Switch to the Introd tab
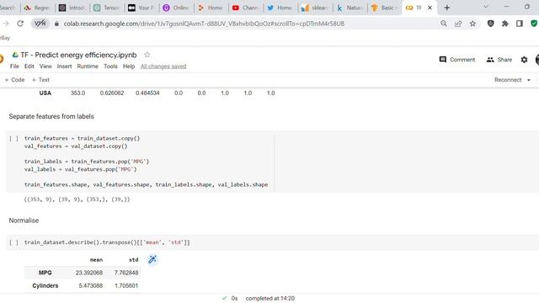539x303 pixels. (x=72, y=8)
